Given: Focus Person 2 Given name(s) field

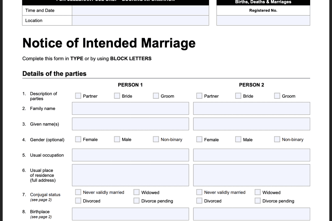Looking at the screenshot, I should (x=251, y=124).
